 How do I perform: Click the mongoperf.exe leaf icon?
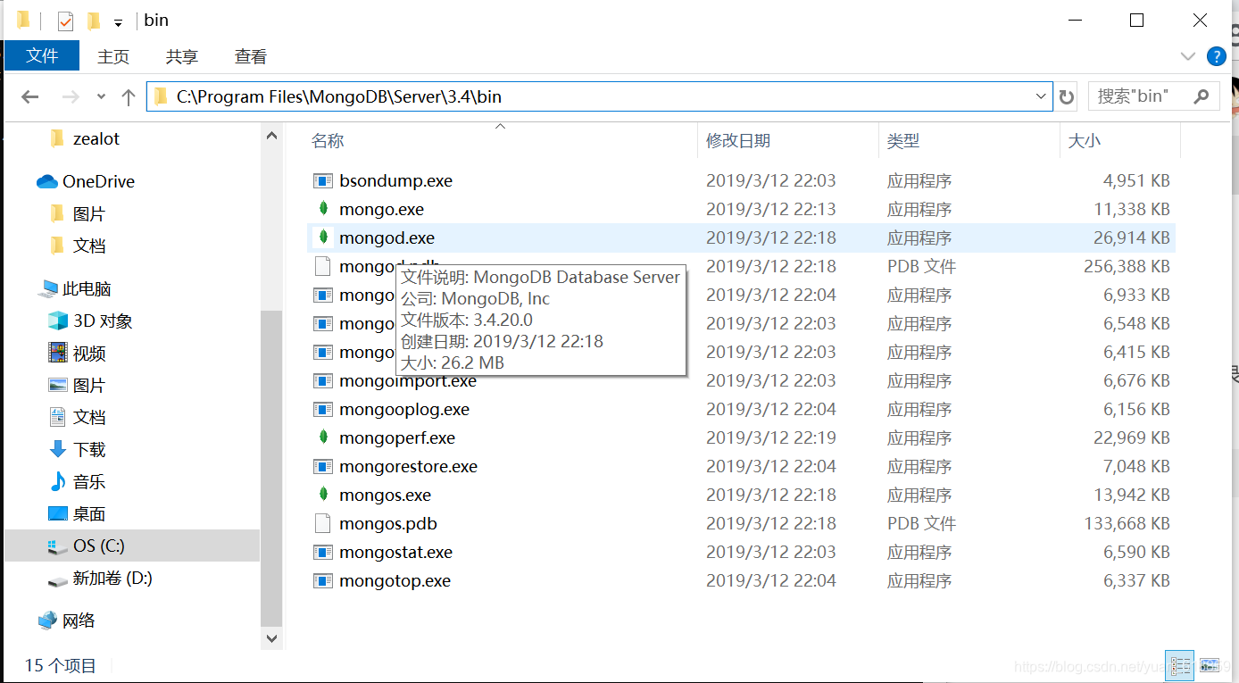point(323,437)
